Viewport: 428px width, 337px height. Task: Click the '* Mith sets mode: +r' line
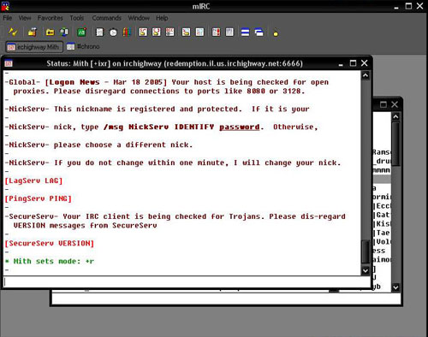click(50, 261)
